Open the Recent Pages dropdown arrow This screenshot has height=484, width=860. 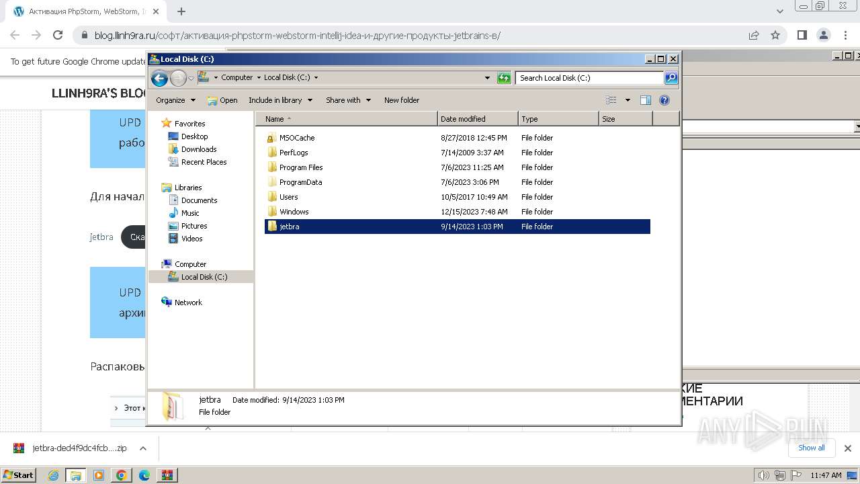[x=191, y=78]
